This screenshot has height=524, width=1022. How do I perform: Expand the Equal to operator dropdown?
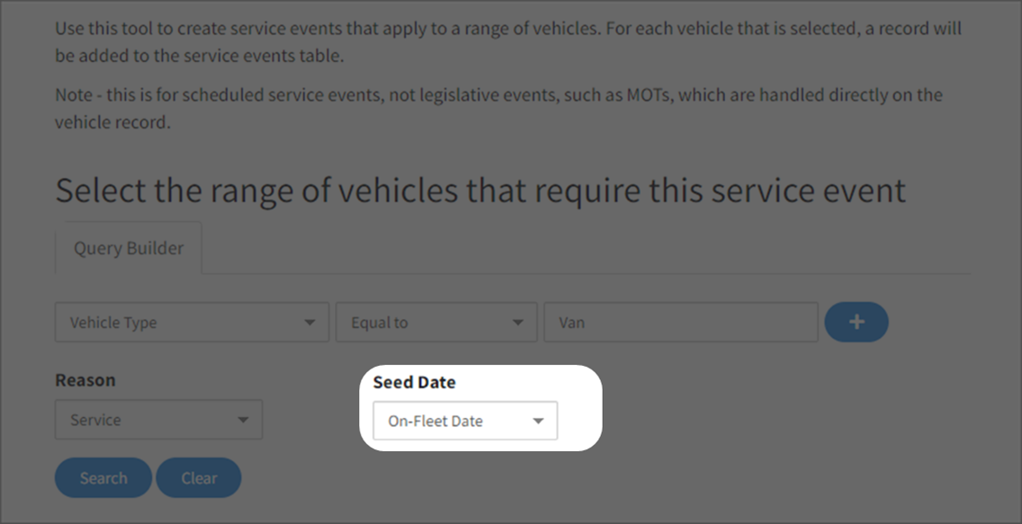436,323
